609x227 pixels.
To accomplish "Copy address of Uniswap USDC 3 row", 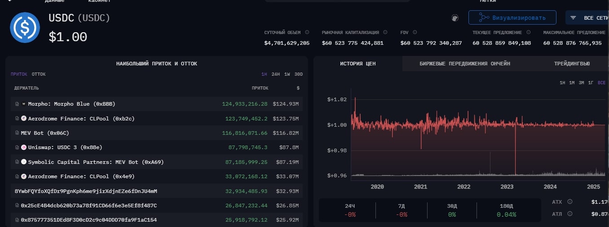I will [x=17, y=147].
